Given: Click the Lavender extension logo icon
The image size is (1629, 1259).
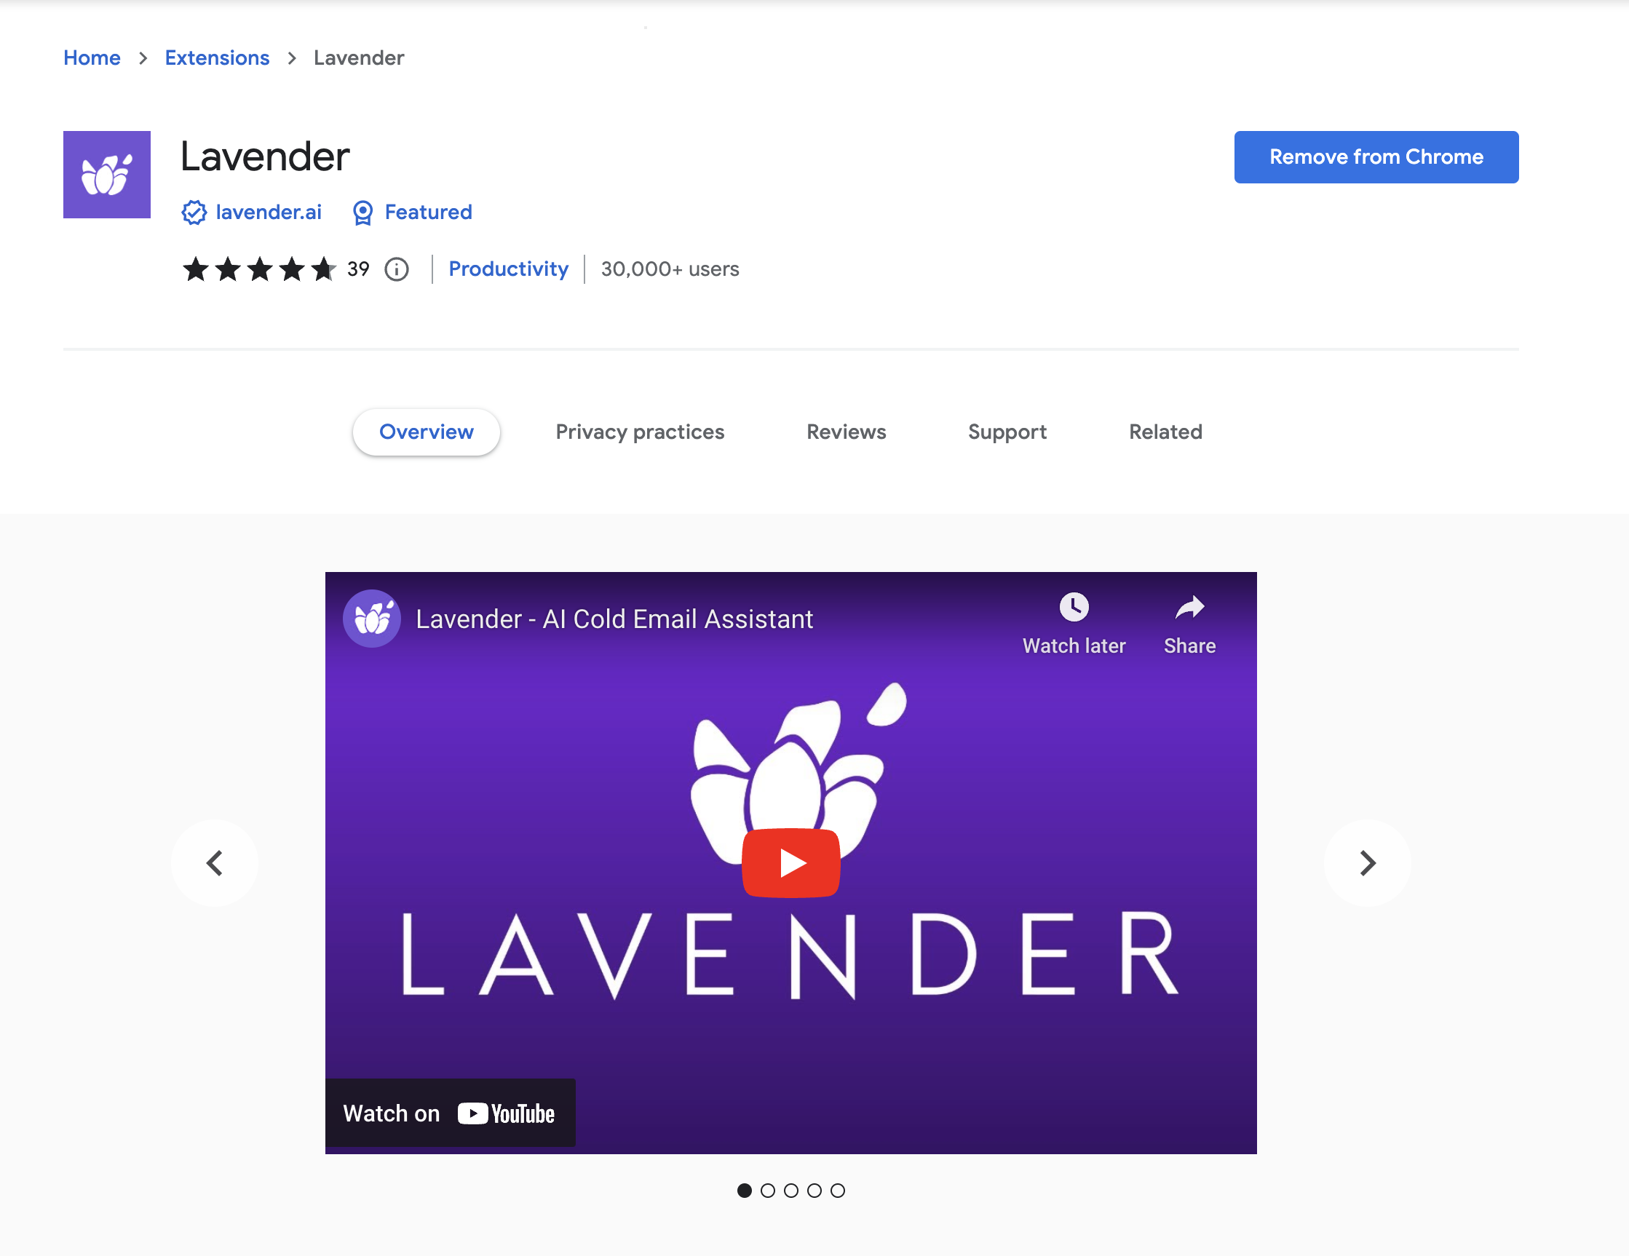Looking at the screenshot, I should pos(107,175).
